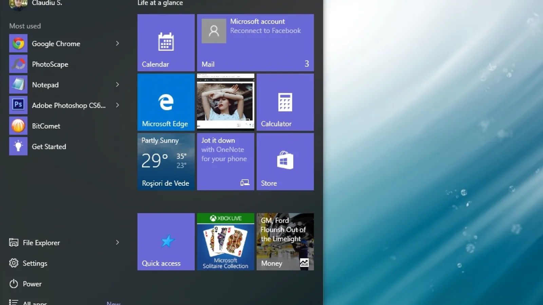Screen dimensions: 543x305
Task: Click the Money chart icon
Action: pos(304,263)
